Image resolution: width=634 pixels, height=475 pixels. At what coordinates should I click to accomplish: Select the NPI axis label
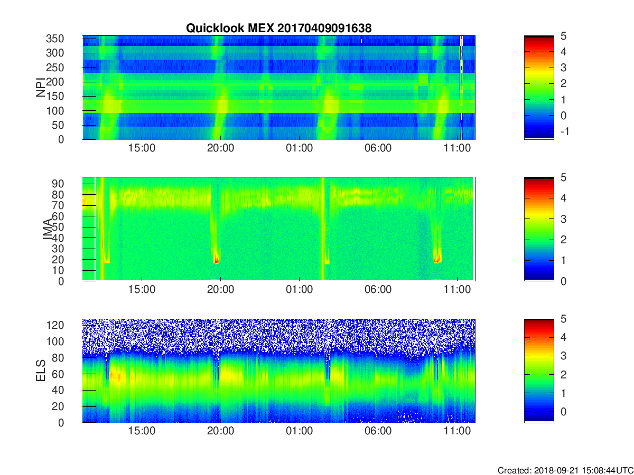41,87
